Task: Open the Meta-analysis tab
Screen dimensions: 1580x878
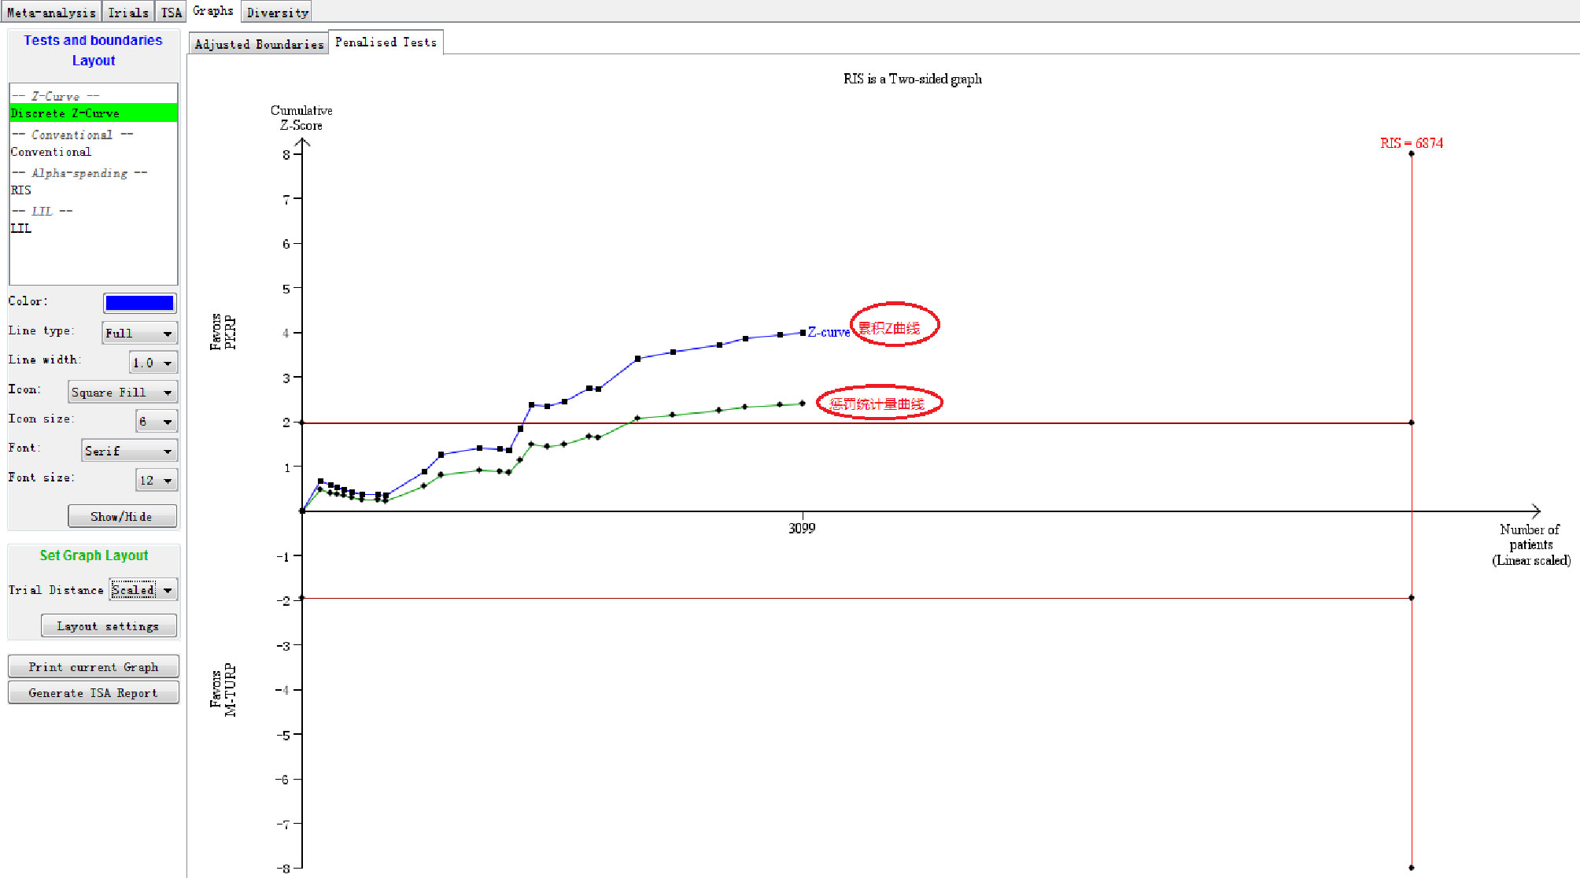Action: [x=51, y=12]
